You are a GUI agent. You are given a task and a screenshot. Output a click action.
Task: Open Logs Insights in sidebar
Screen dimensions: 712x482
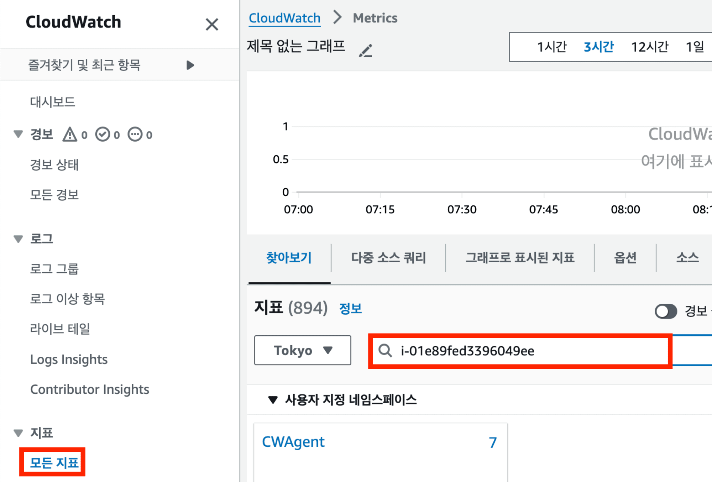coord(69,359)
